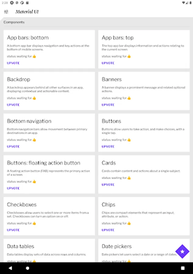Screen dimensions: 193x274
Task: Upvote the Bottom navigation component
Action: [x=13, y=146]
